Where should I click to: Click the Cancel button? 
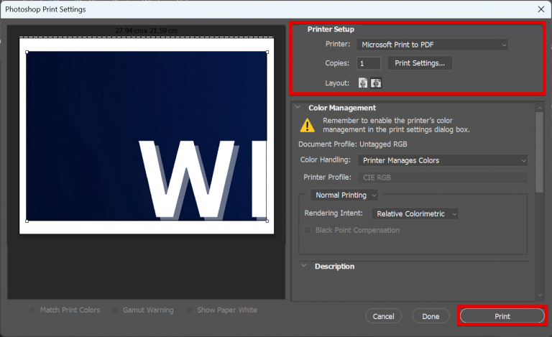coord(383,316)
